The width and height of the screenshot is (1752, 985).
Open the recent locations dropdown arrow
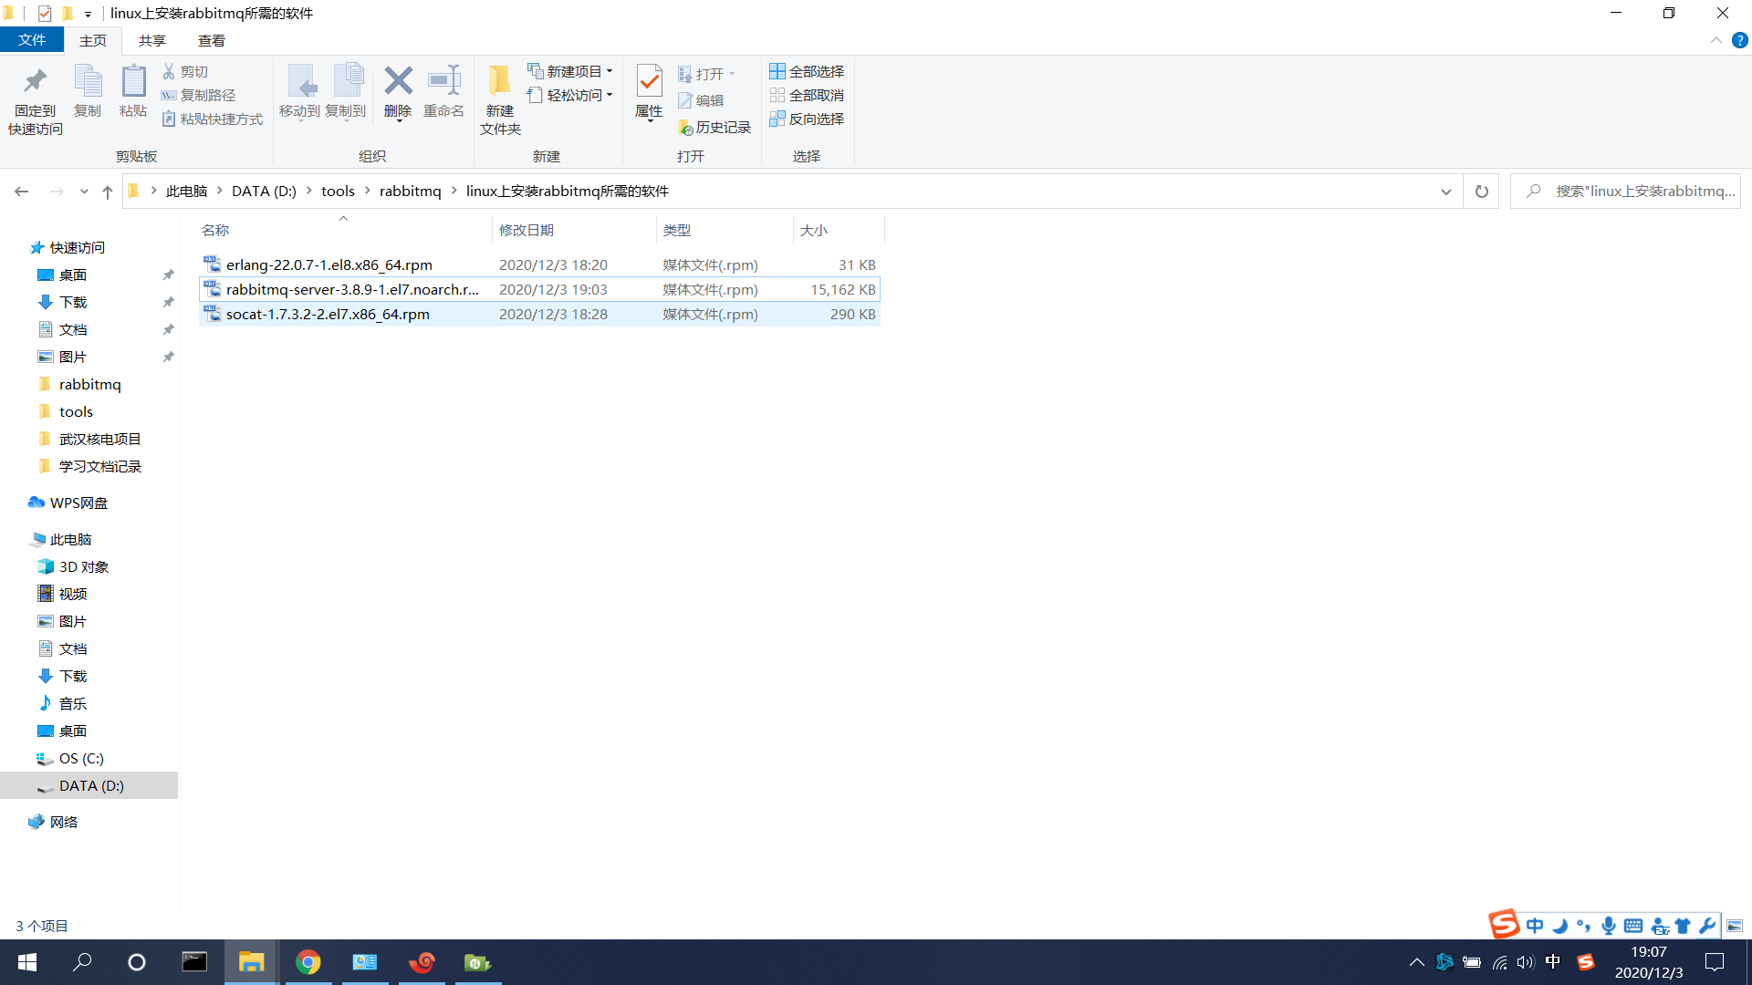click(x=84, y=192)
